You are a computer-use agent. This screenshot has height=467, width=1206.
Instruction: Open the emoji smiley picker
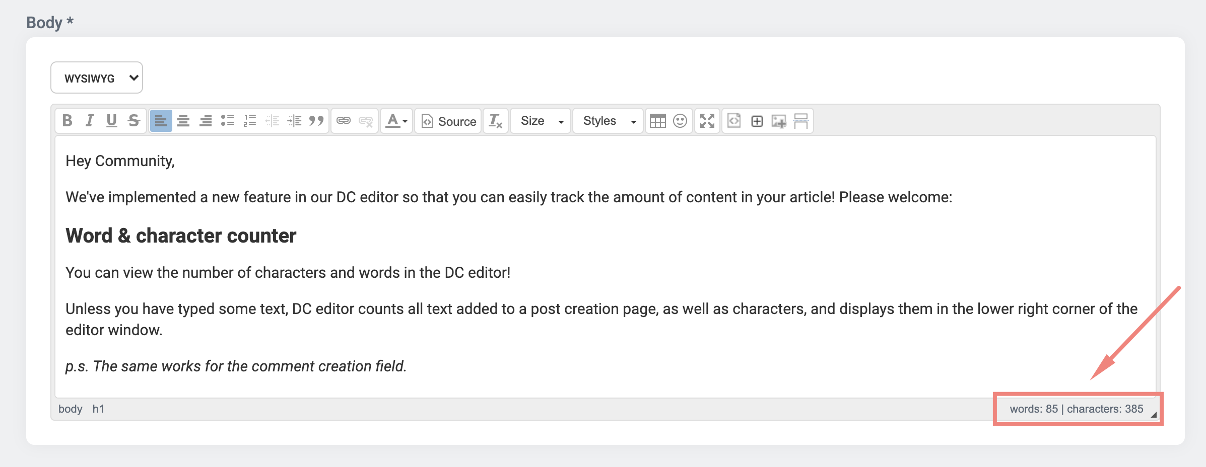(680, 121)
